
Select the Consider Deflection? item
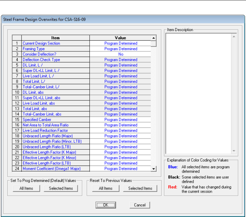click(55, 54)
